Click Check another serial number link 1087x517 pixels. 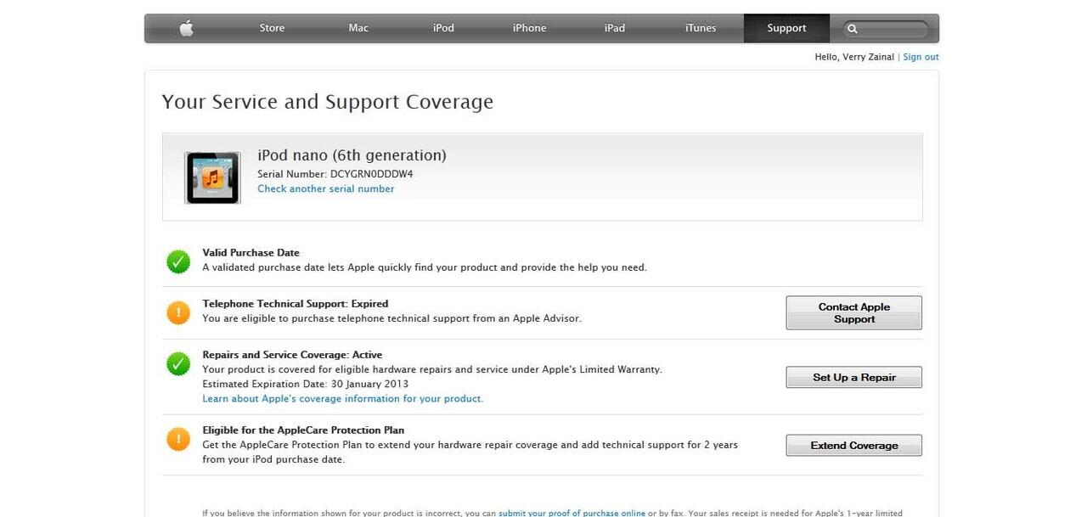(x=326, y=188)
